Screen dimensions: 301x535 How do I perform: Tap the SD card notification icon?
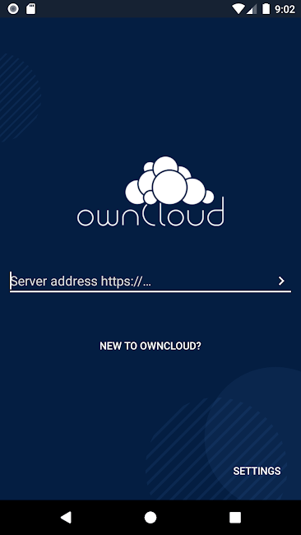31,9
